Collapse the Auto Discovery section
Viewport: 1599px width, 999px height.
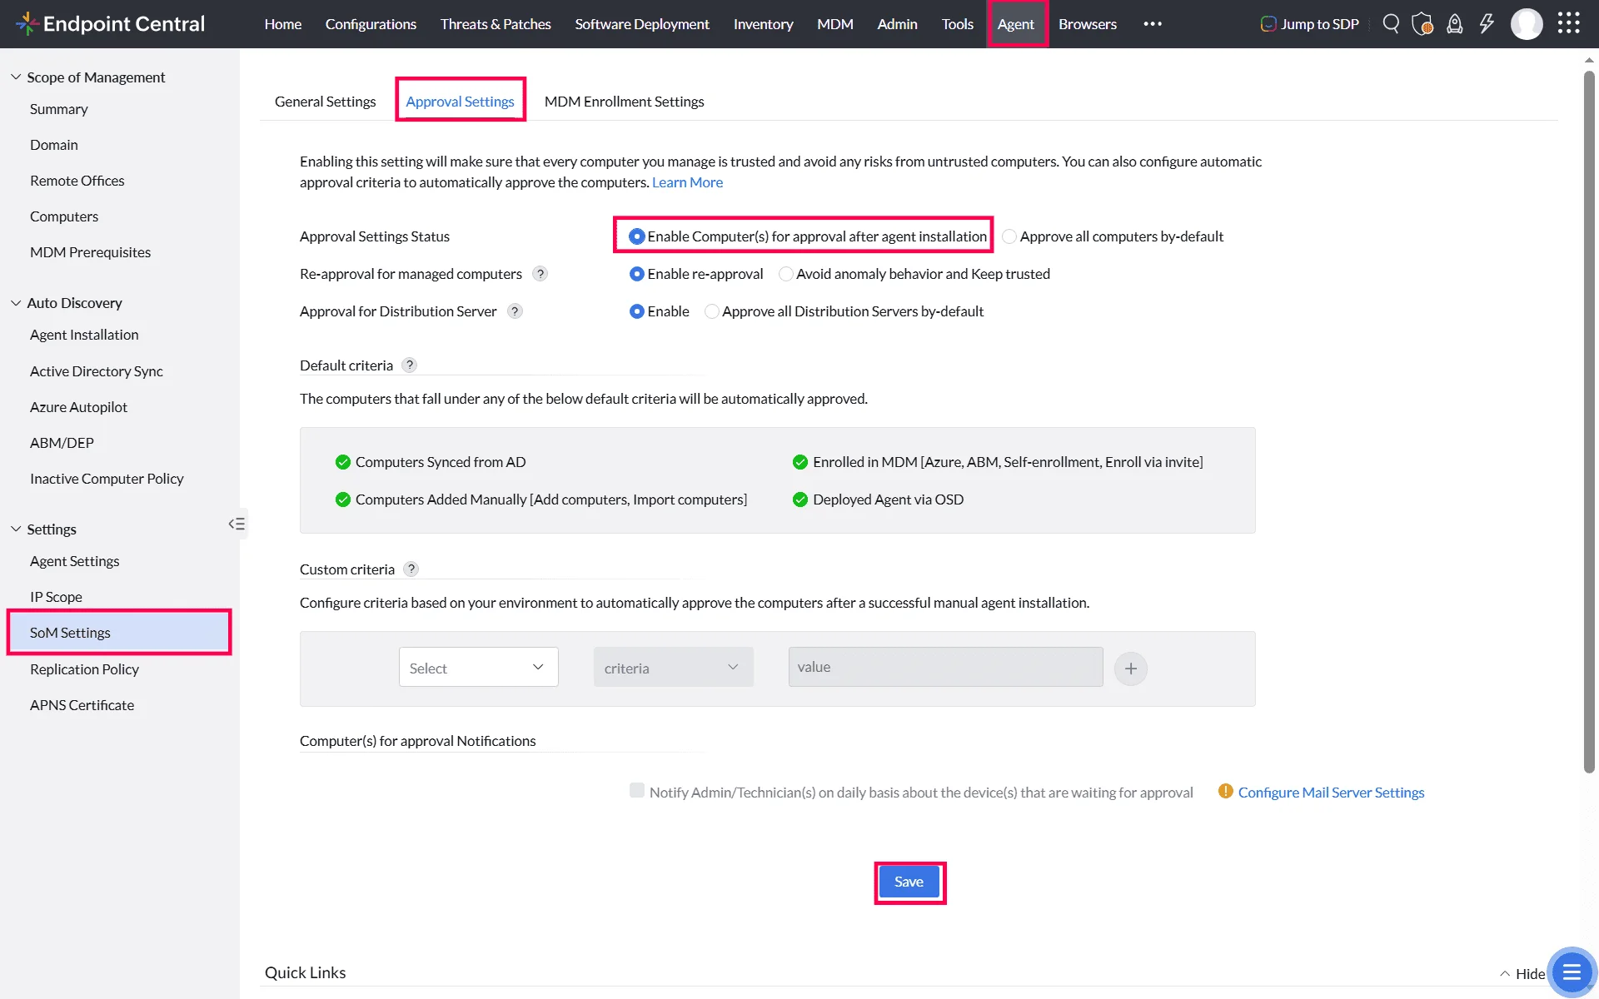[16, 303]
